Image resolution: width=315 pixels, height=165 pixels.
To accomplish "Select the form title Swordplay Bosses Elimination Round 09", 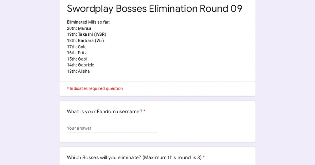I will tap(154, 8).
